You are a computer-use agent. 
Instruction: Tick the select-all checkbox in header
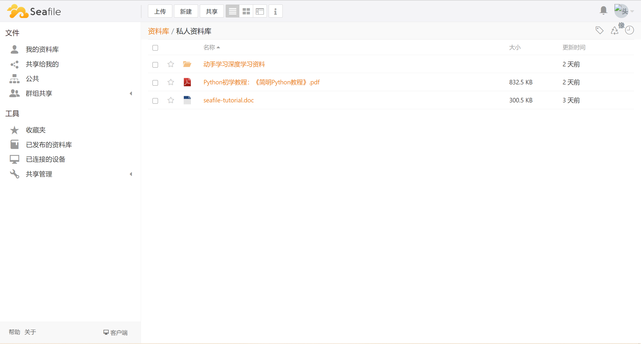click(155, 48)
